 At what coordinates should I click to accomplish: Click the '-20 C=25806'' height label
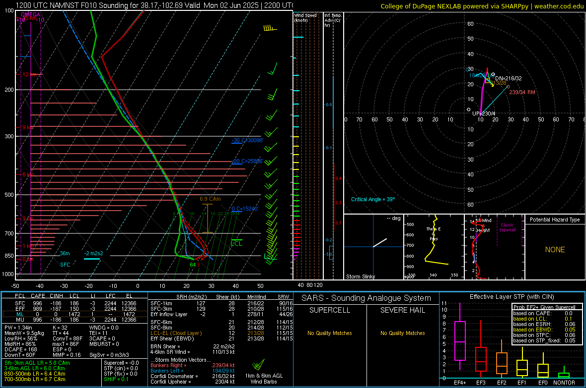click(247, 161)
